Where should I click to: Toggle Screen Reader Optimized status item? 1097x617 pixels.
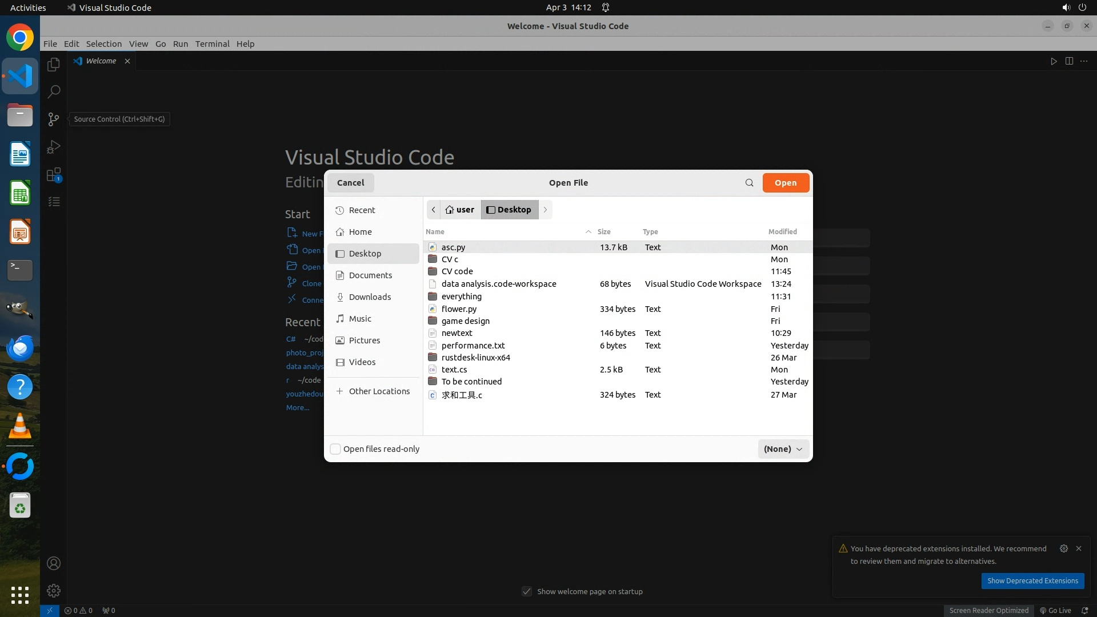[x=988, y=610]
